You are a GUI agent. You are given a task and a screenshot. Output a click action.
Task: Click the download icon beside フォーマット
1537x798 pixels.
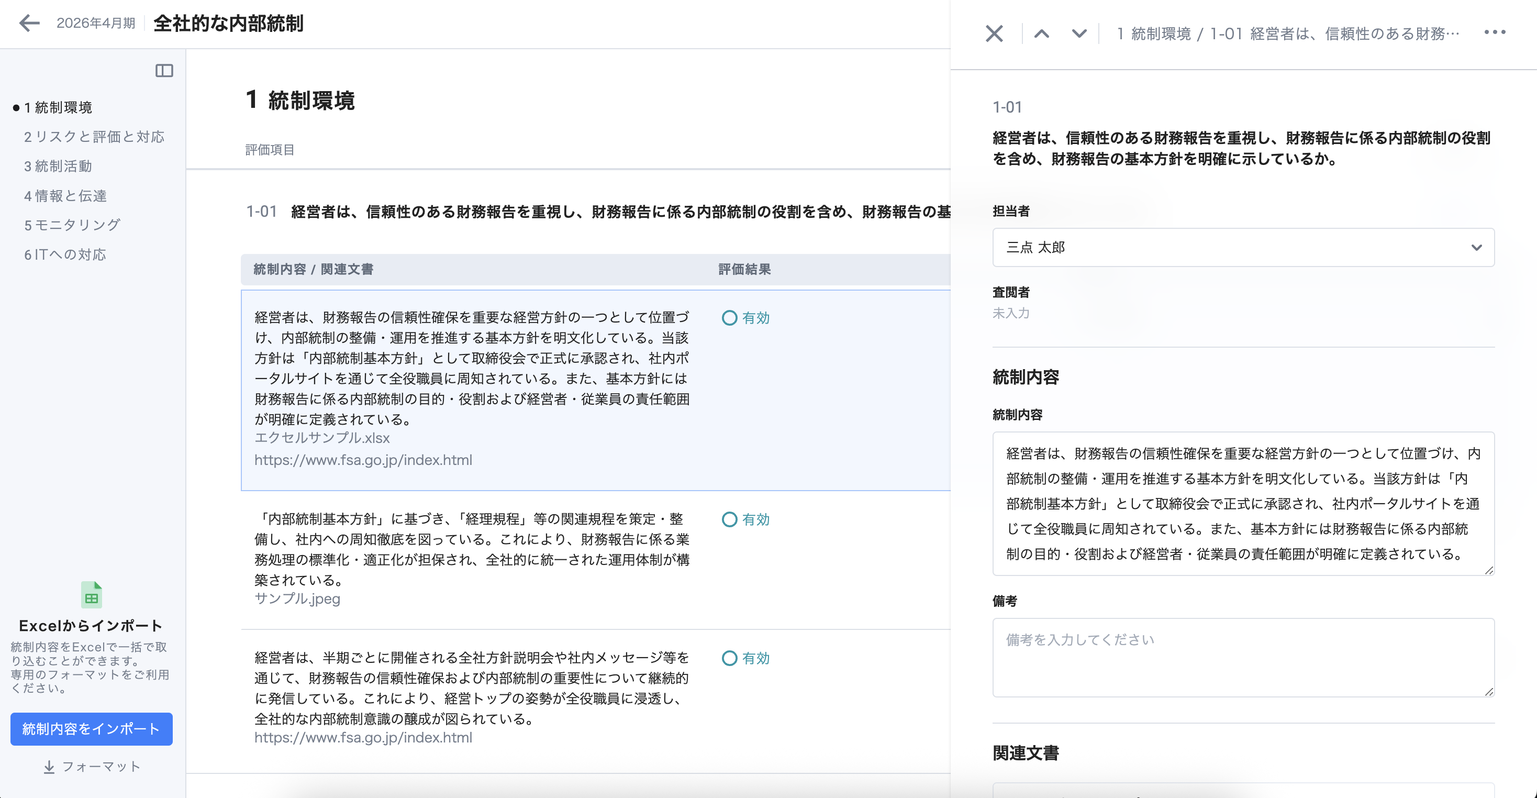49,767
